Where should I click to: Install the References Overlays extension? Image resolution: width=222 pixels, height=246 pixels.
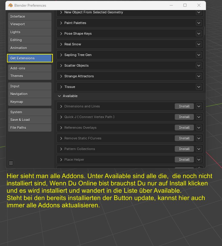(184, 128)
